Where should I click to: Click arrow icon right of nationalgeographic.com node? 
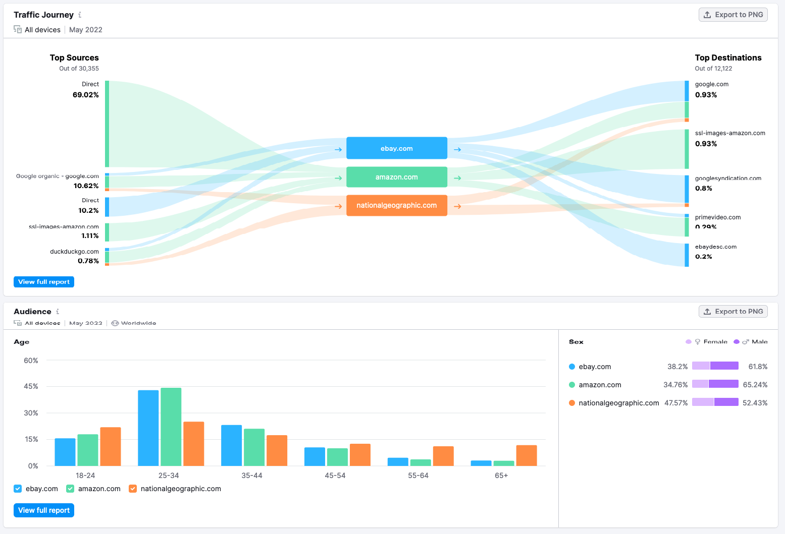point(457,206)
